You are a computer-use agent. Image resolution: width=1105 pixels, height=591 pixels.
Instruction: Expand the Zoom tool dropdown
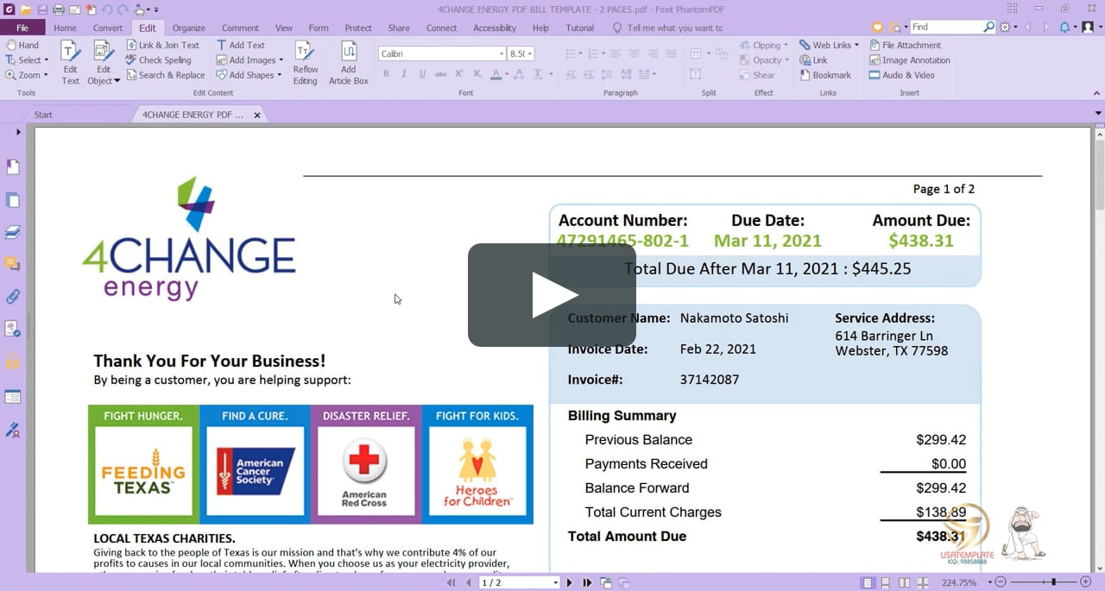(x=44, y=75)
